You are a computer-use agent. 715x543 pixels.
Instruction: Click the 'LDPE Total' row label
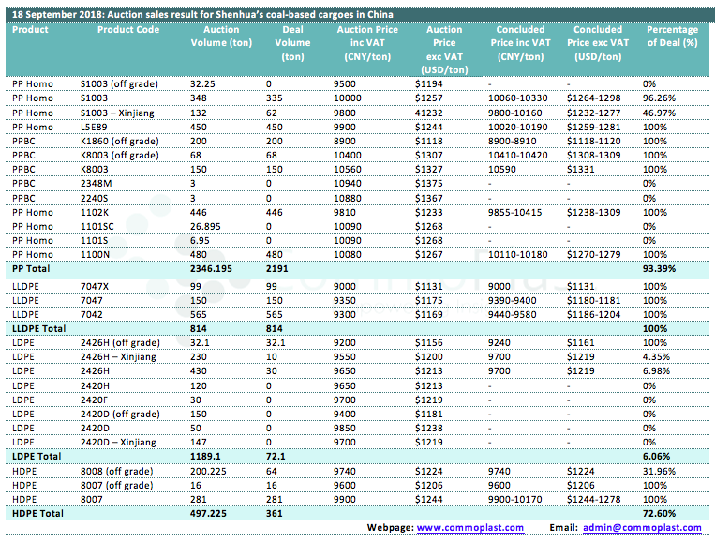tap(36, 456)
